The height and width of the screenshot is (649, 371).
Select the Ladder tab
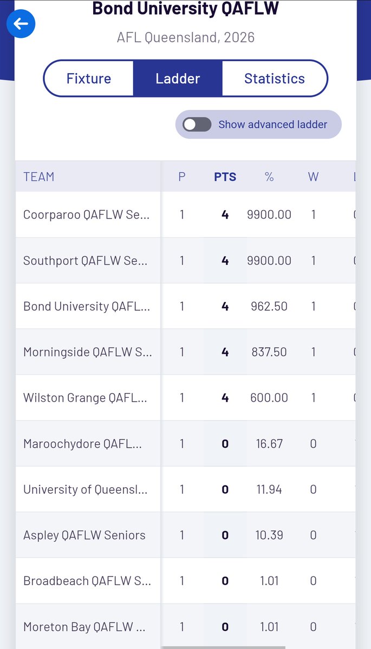pos(178,78)
